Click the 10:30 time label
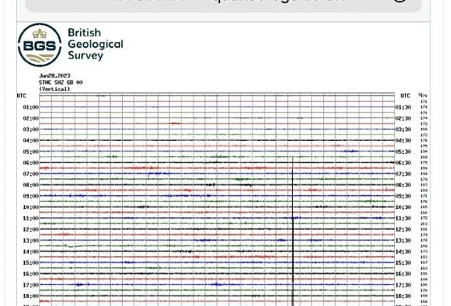The height and width of the screenshot is (306, 451). point(403,207)
